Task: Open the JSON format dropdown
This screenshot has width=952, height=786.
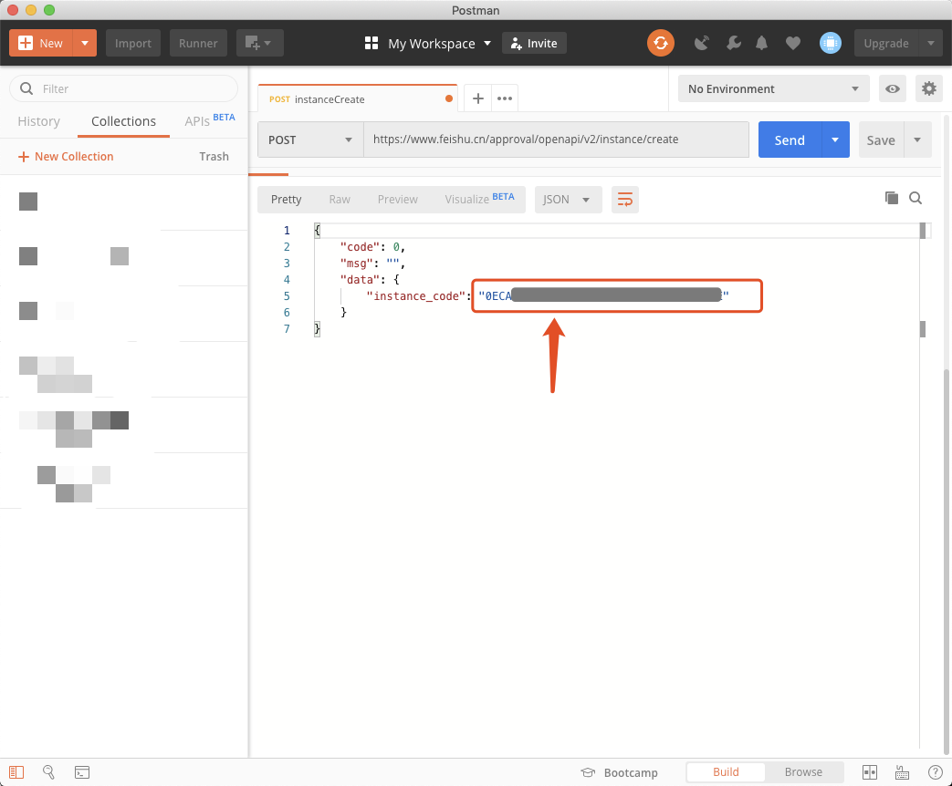Action: (567, 200)
